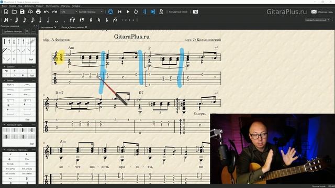Open a score file using the folder icon
The image size is (335, 188).
(x=14, y=11)
